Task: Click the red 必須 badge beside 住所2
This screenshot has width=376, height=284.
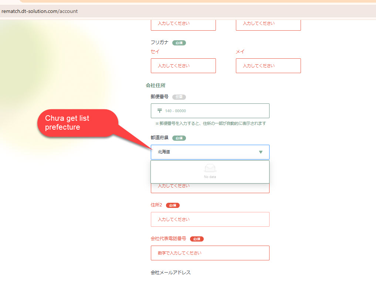Action: [x=173, y=205]
